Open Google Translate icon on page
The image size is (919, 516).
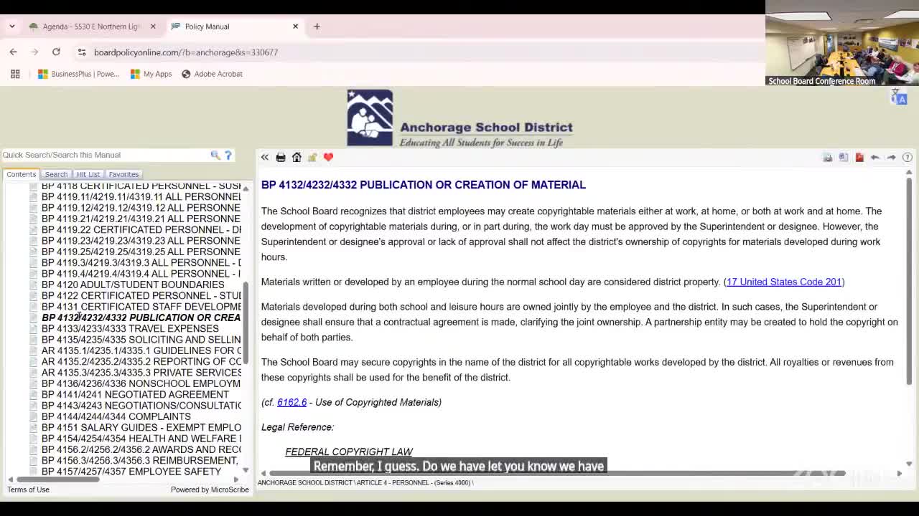point(899,97)
